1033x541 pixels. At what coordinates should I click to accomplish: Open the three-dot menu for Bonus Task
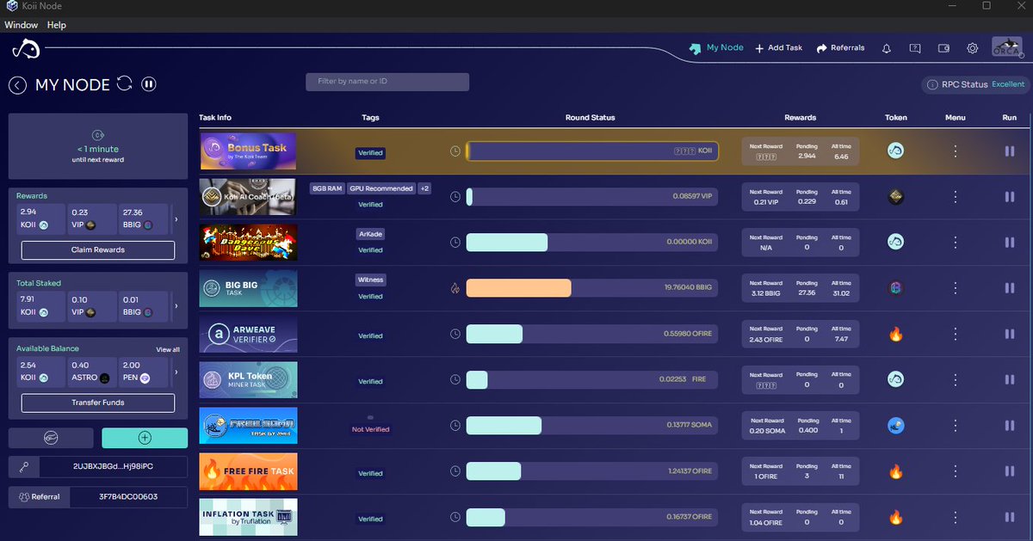[x=956, y=151]
